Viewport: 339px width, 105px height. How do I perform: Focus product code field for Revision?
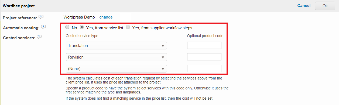(x=204, y=57)
